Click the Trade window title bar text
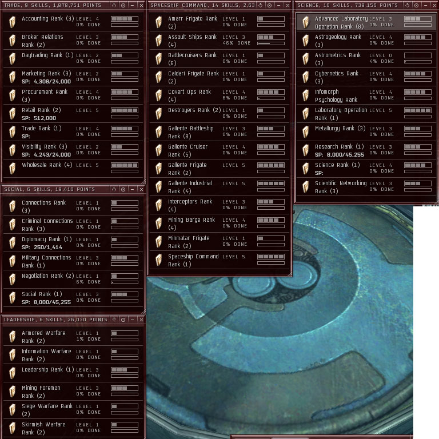Screen dimensions: 439x439 pos(53,5)
